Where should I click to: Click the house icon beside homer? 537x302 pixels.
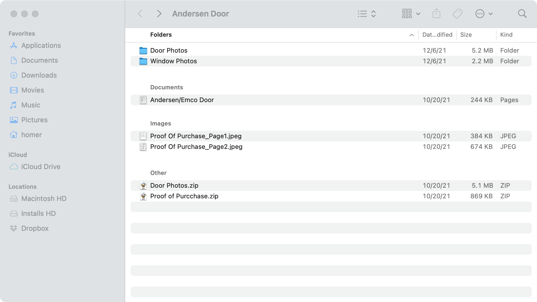pyautogui.click(x=14, y=135)
